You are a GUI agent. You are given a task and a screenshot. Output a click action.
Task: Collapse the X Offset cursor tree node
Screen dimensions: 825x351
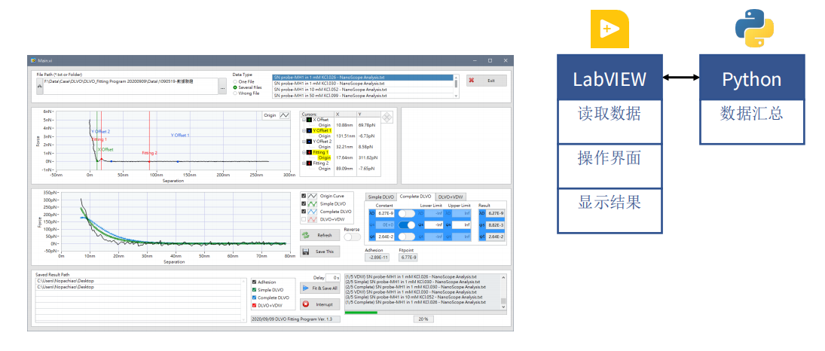pyautogui.click(x=304, y=120)
